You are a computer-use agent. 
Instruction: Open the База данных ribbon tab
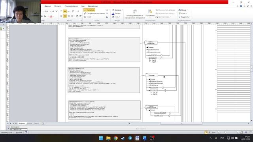(x=93, y=6)
